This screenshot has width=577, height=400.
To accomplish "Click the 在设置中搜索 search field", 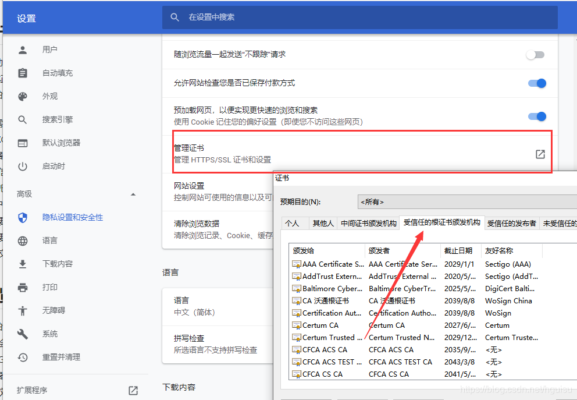I will click(360, 17).
